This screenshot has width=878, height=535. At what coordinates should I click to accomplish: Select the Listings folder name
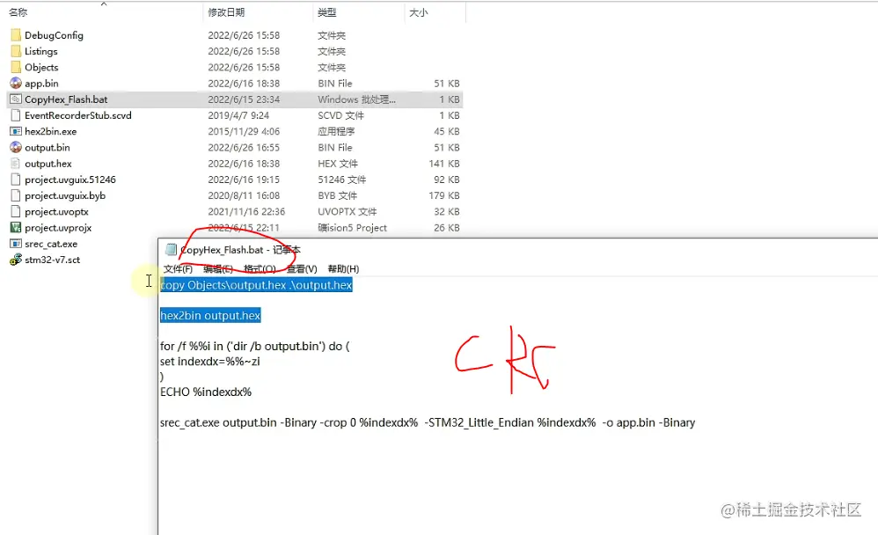(40, 52)
